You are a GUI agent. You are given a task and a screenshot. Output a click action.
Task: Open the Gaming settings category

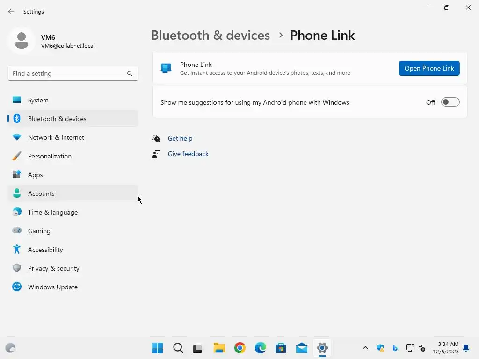(x=73, y=231)
